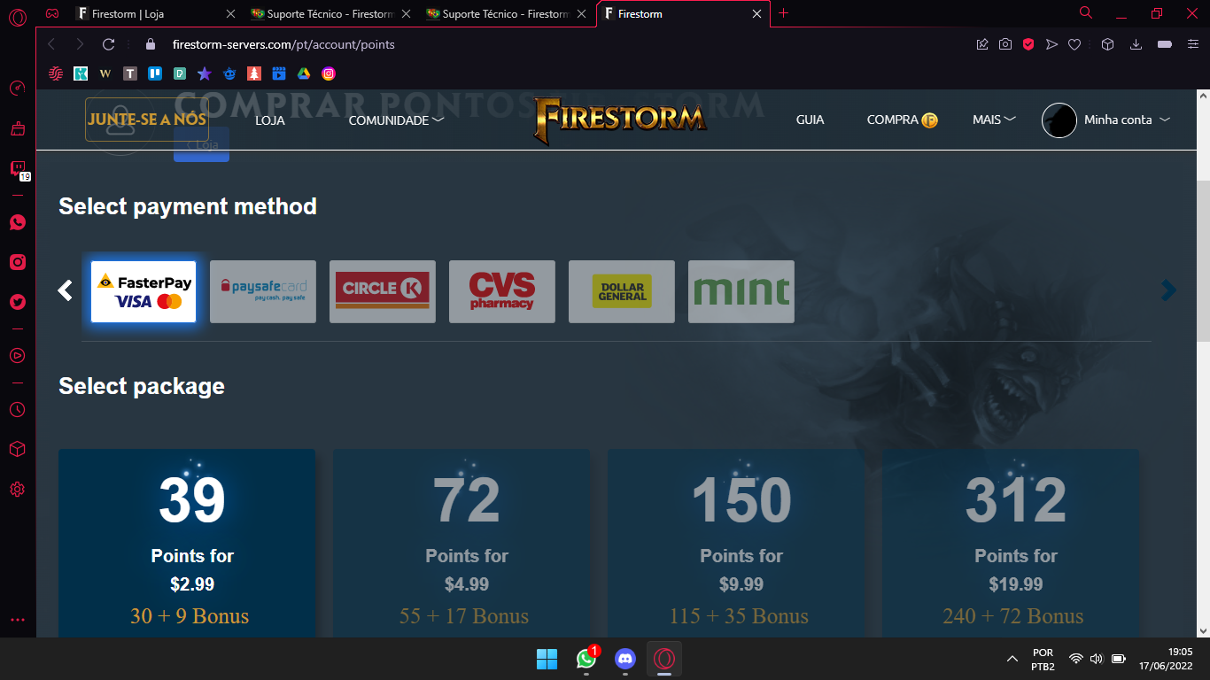Viewport: 1210px width, 680px height.
Task: Open Google Drive bookmark icon
Action: pos(304,73)
